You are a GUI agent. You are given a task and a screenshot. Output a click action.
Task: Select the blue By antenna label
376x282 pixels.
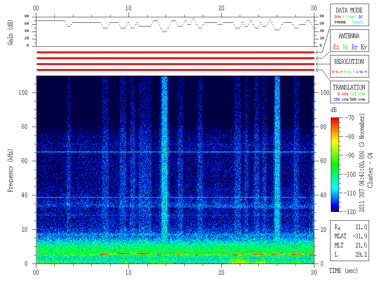pyautogui.click(x=354, y=47)
